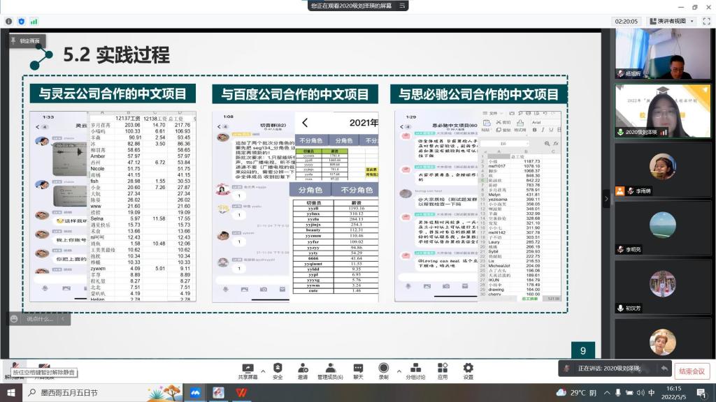716x402 pixels.
Task: Click the Lock Screen (锁定画面) pin button
Action: point(25,41)
